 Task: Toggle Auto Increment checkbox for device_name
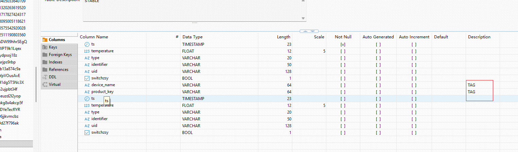point(414,85)
